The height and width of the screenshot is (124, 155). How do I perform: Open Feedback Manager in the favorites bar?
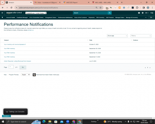click(22, 17)
